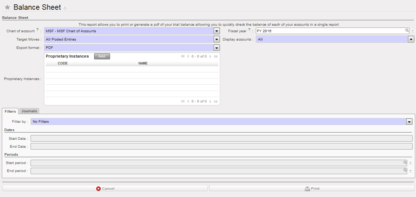
Task: Click the favorite star icon beside Balance Sheet
Action: 7,7
